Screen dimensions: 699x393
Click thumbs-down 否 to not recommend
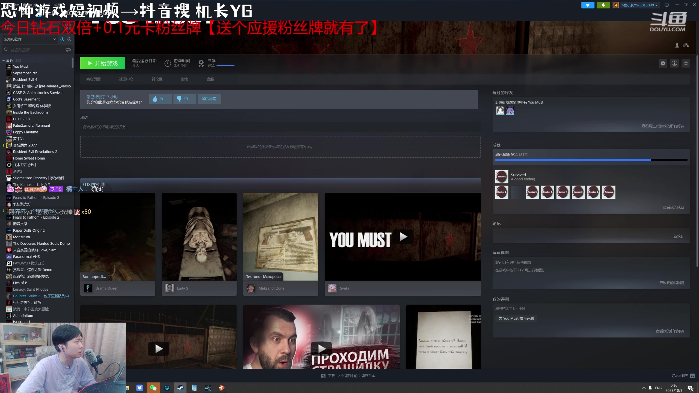[185, 99]
